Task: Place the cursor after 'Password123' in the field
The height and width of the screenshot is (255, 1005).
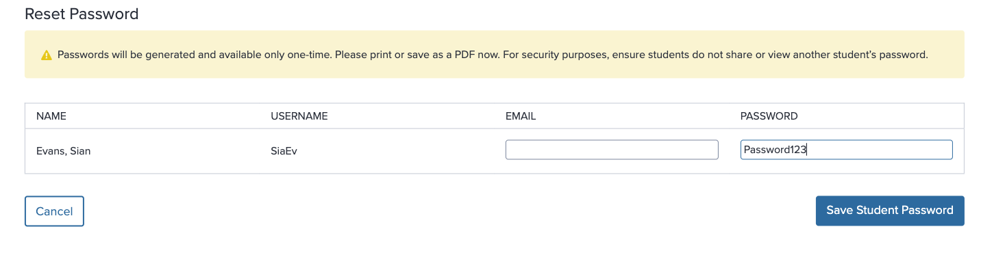Action: click(x=808, y=150)
